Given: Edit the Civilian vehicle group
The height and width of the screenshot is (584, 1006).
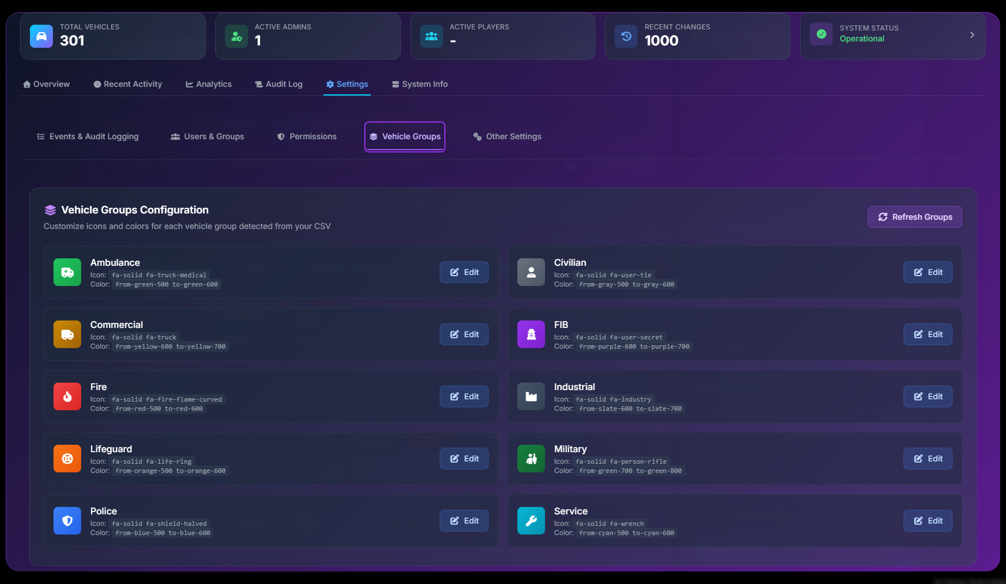Looking at the screenshot, I should point(927,272).
